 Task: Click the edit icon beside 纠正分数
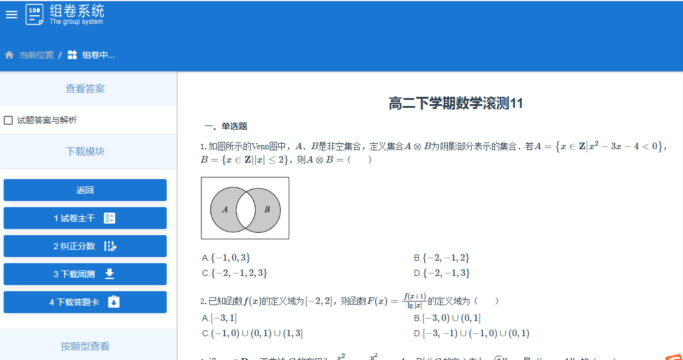pos(110,246)
